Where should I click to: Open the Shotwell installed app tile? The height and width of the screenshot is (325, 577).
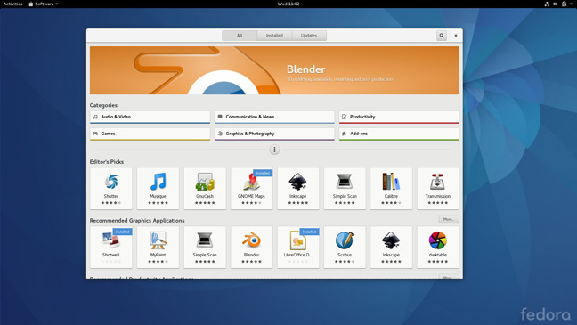[x=111, y=247]
